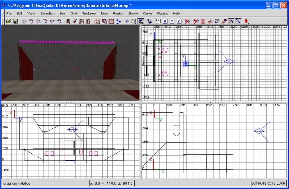289x189 pixels.
Task: Select the blue player start entity in the XY view
Action: tap(186, 64)
